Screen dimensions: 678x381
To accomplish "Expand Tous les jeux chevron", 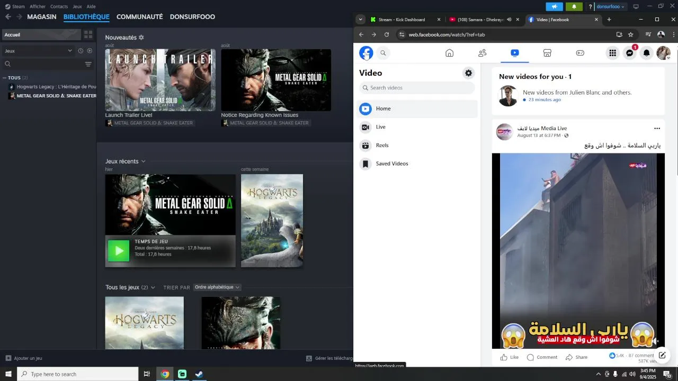I will [153, 287].
